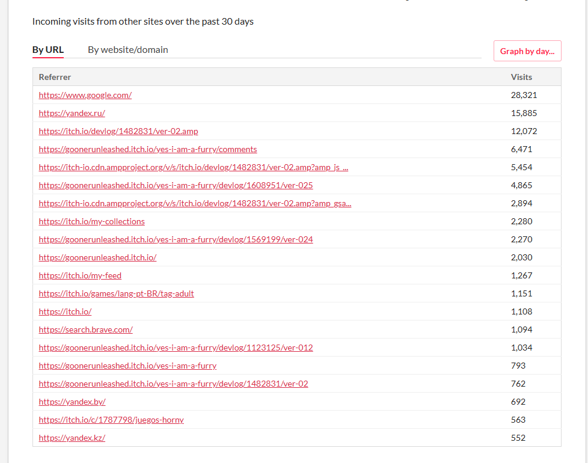Viewport: 588px width, 463px height.
Task: Open the itch.io/c/1787798/juegos-horny link
Action: (x=111, y=420)
